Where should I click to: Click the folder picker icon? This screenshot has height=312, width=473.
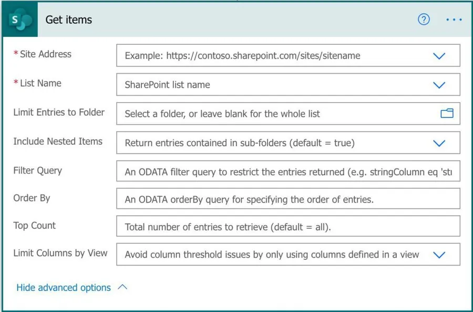(447, 113)
